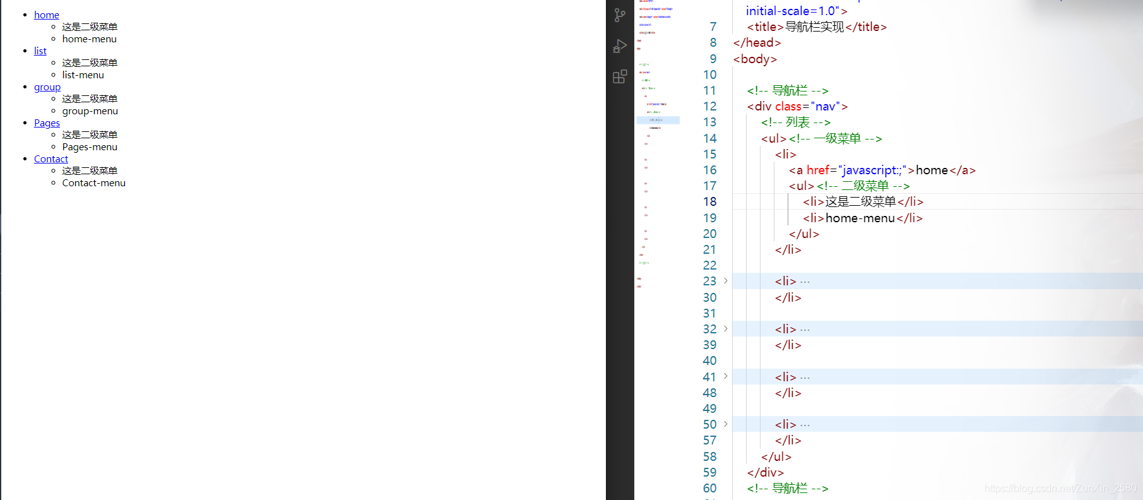Click the "home-menu" item in the rendered page
This screenshot has height=500, width=1143.
click(x=90, y=39)
